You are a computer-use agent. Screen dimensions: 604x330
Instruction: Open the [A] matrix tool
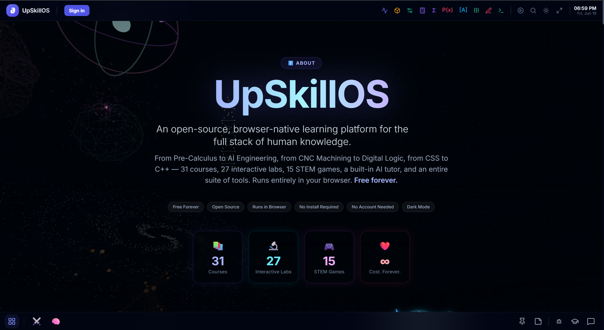[463, 10]
